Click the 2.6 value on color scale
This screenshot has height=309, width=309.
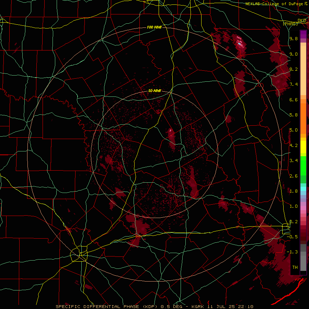pyautogui.click(x=294, y=176)
